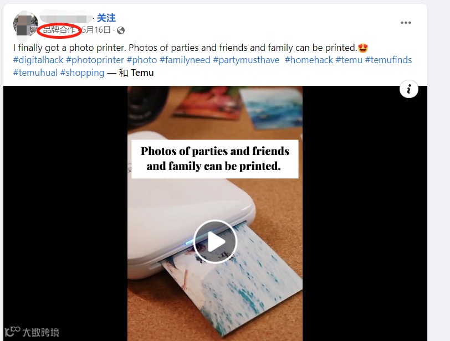Open the #temufinds hashtag
450x341 pixels.
(x=388, y=60)
